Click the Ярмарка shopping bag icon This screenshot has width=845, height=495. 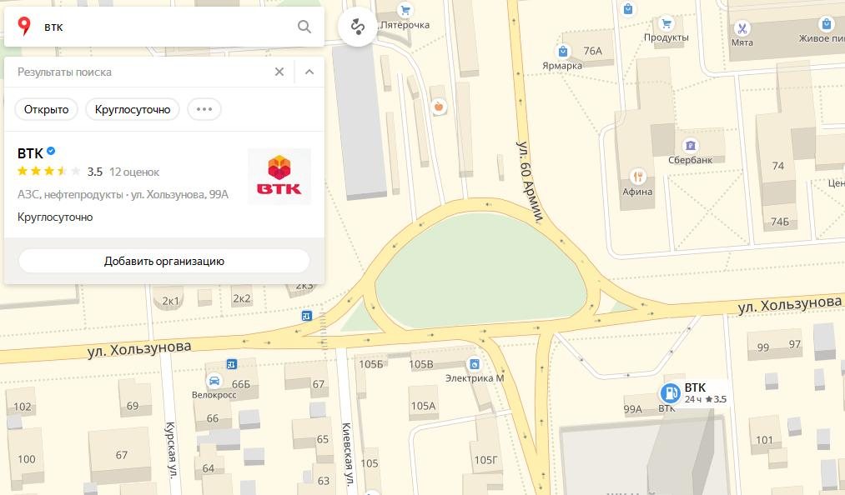pyautogui.click(x=562, y=51)
